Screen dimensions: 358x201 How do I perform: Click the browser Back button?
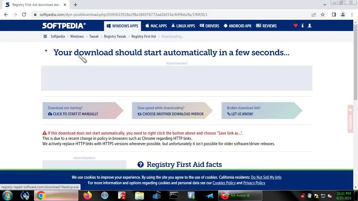click(x=6, y=15)
